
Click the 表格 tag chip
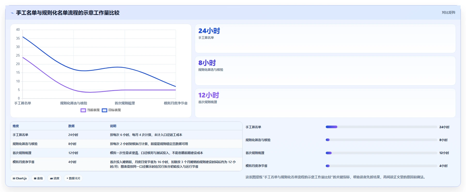[38, 178]
